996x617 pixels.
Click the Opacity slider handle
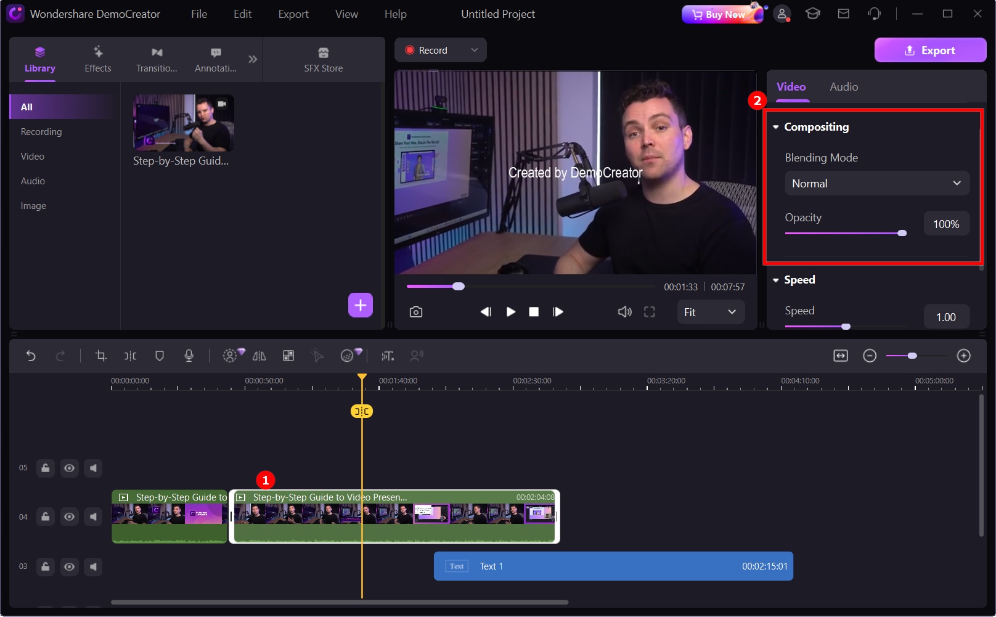(902, 233)
